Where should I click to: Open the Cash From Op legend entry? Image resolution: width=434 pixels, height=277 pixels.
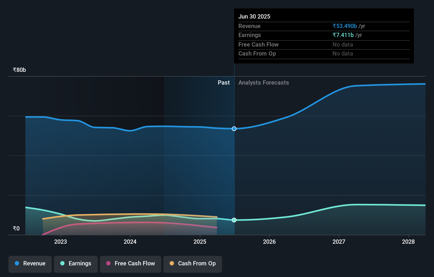192,264
